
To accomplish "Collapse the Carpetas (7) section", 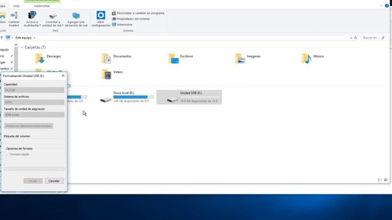I will tap(22, 47).
